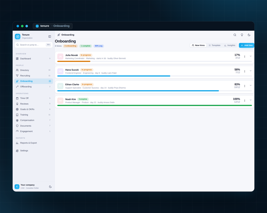Screen dimensions: 267x213
Task: Click the '65% avg' badge
Action: coord(98,46)
